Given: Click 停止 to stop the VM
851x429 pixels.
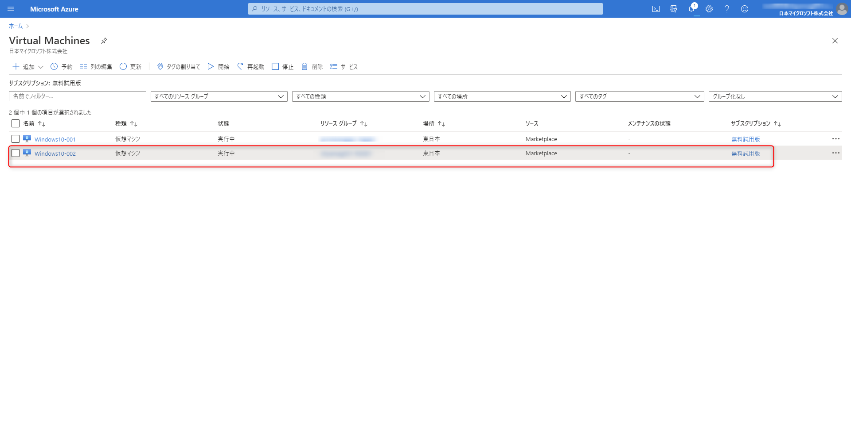Looking at the screenshot, I should click(282, 67).
